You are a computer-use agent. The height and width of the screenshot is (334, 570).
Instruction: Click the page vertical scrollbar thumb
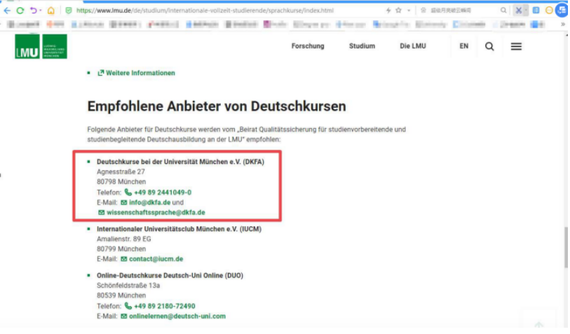(566, 249)
